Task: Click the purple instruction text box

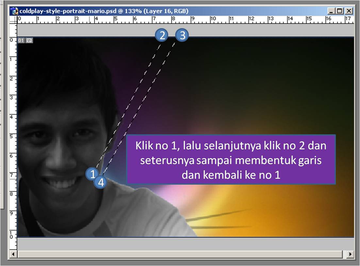Action: 231,159
